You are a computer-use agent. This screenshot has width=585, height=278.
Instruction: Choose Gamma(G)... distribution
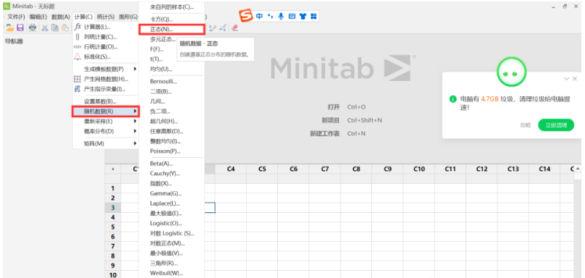(x=172, y=193)
